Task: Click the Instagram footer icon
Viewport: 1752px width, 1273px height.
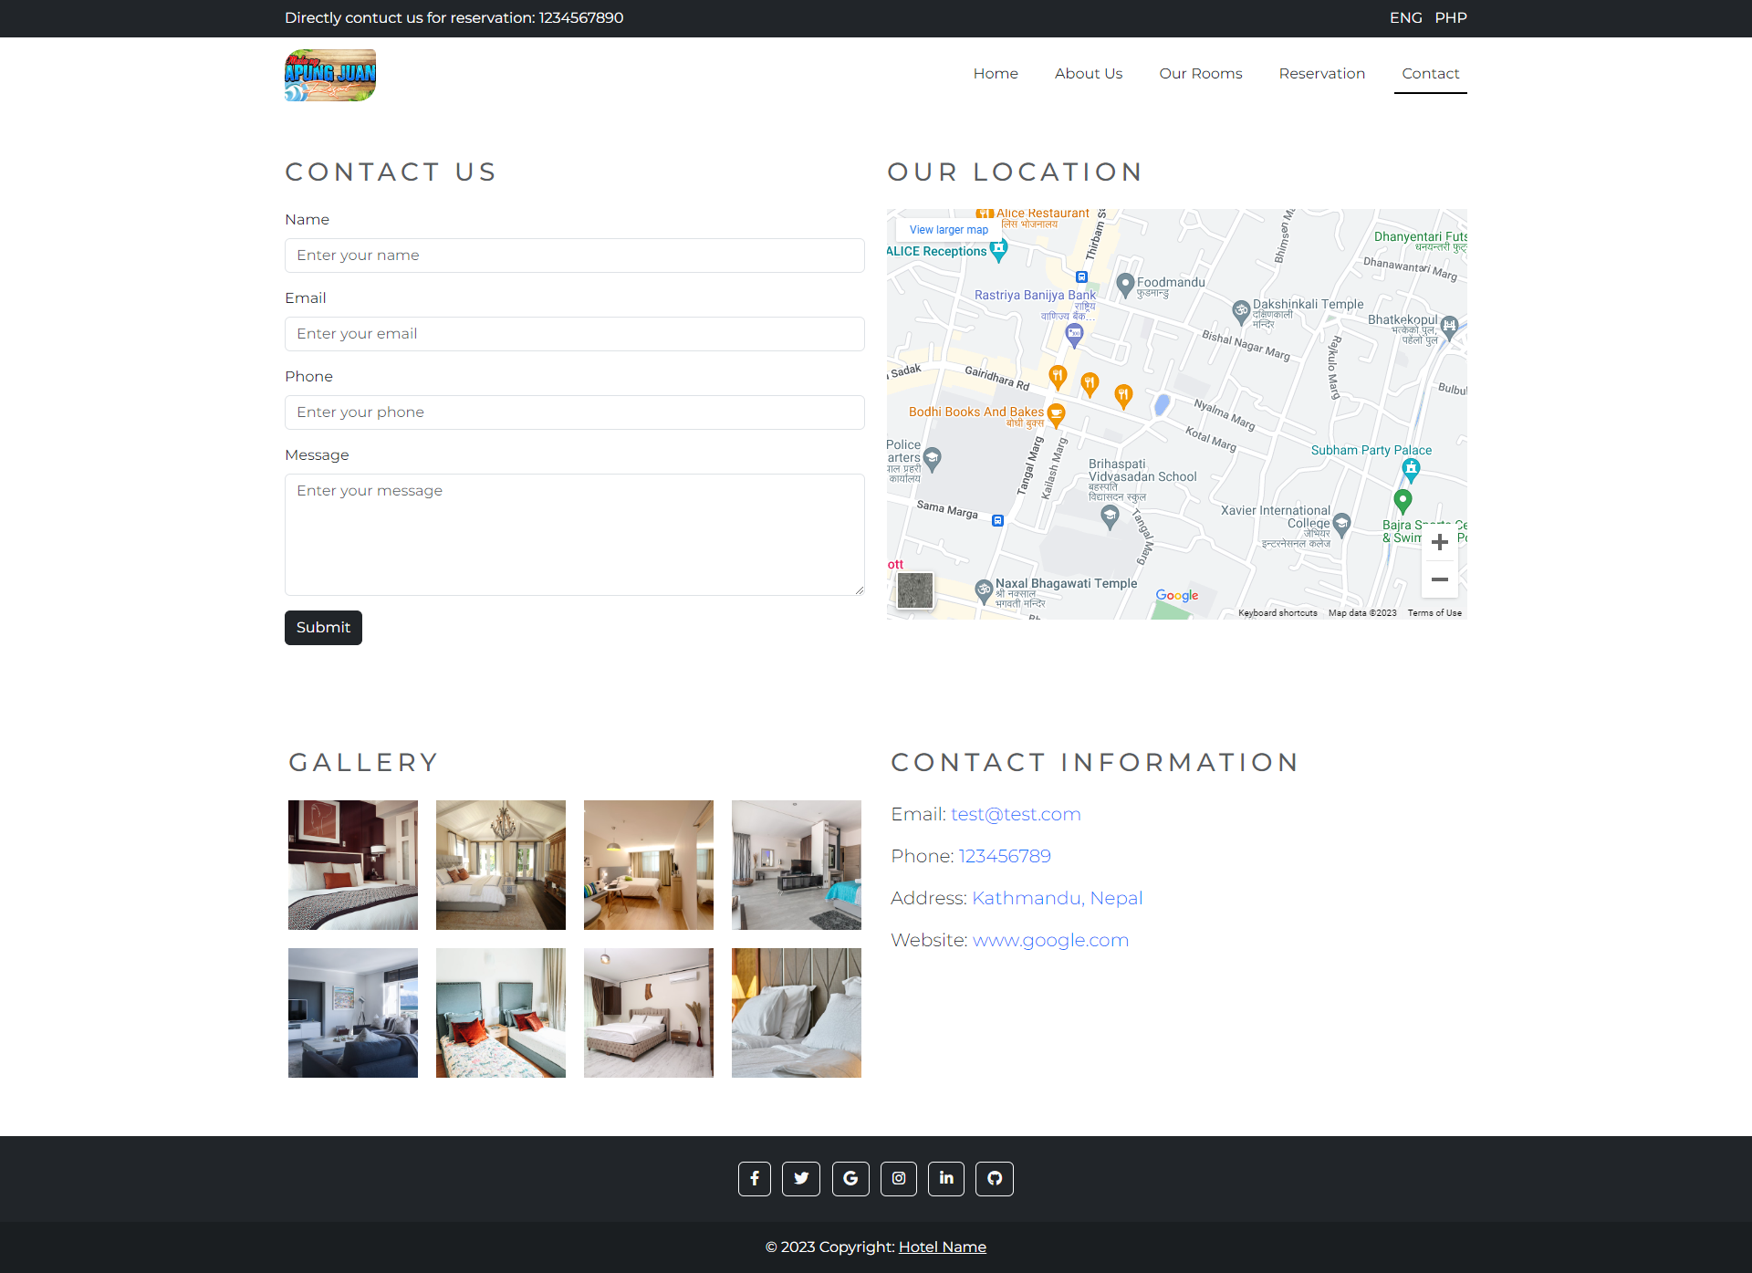Action: [x=899, y=1178]
